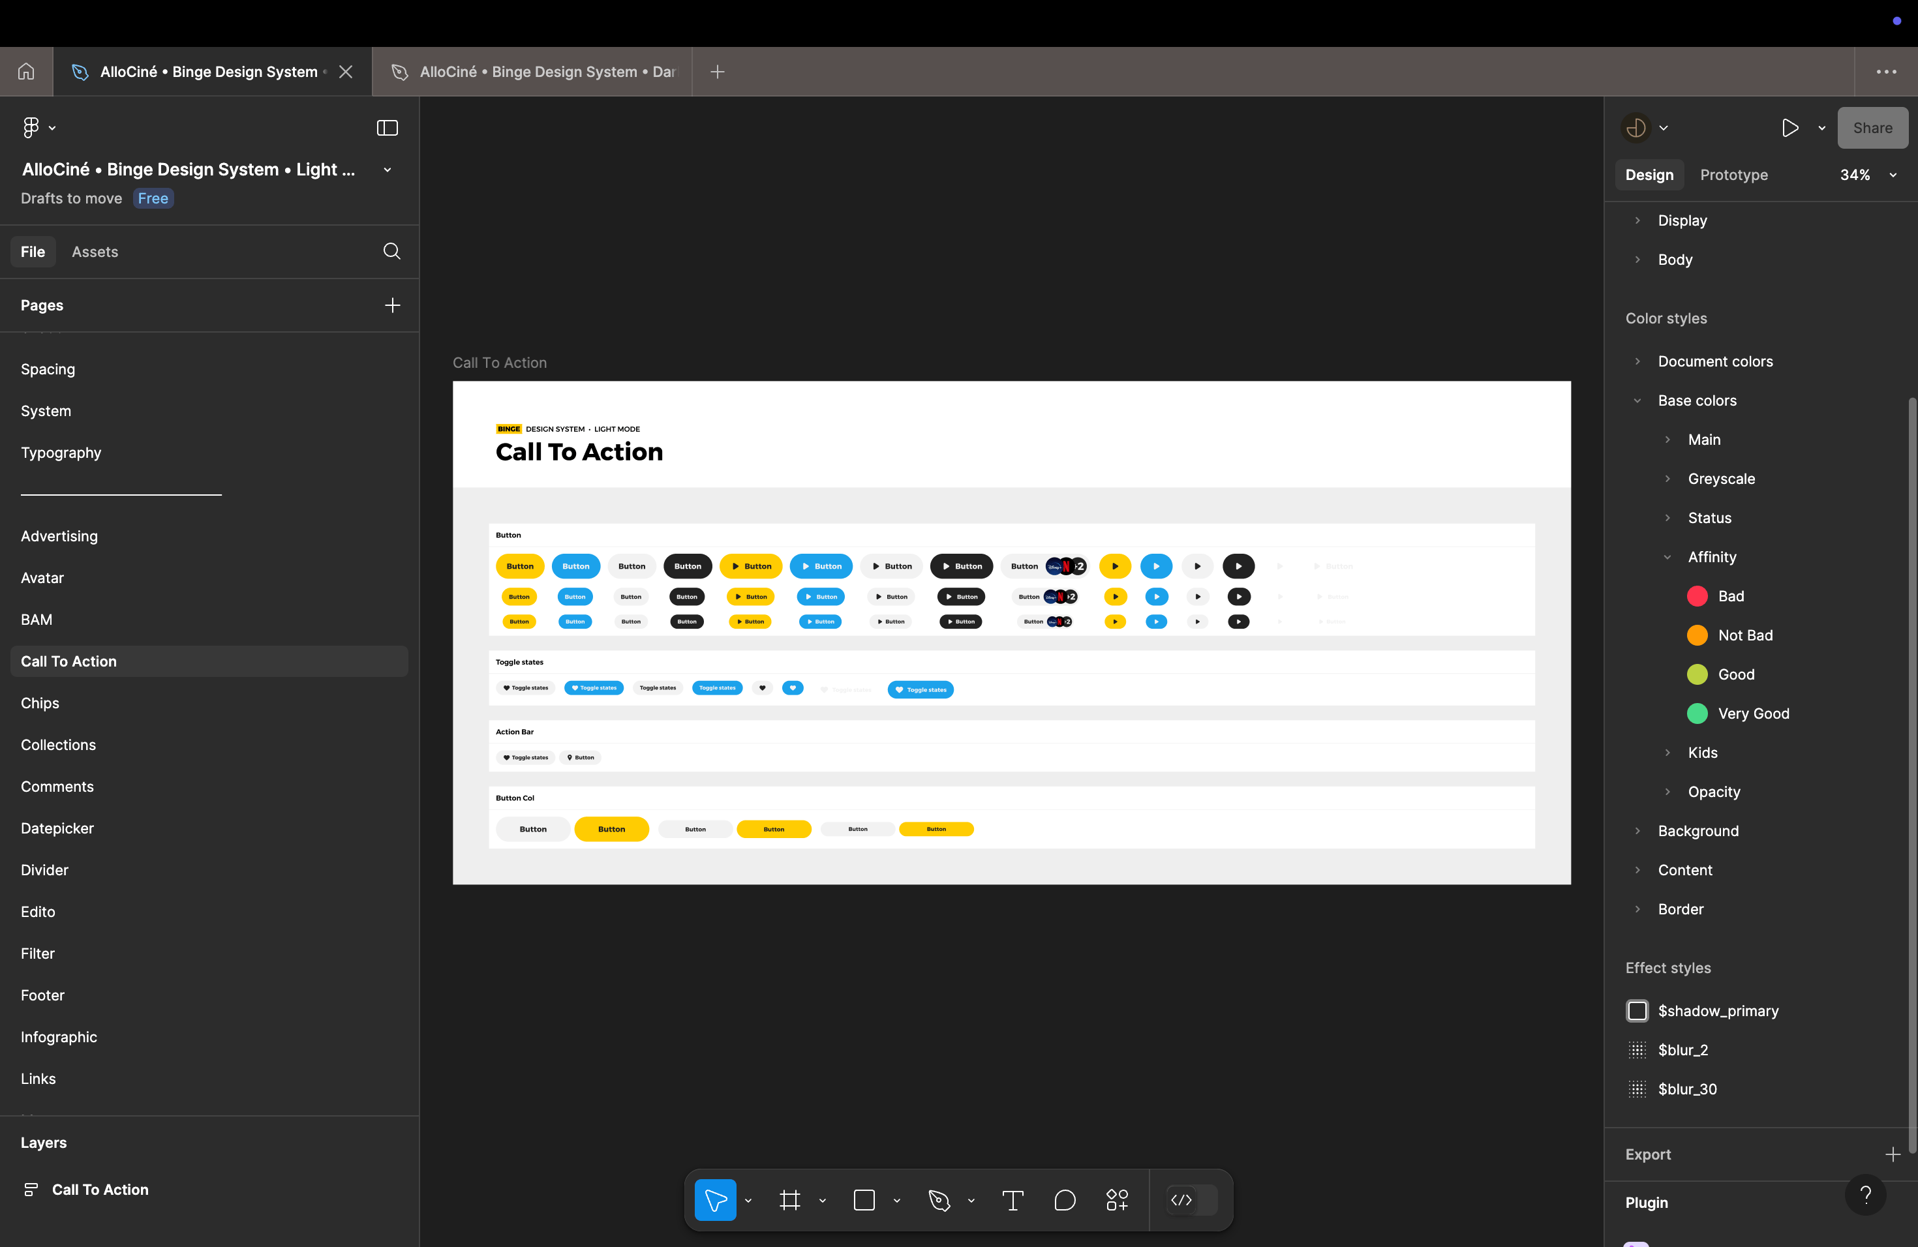Screen dimensions: 1918x1247
Task: Click the Very Good green swatch
Action: [1697, 714]
